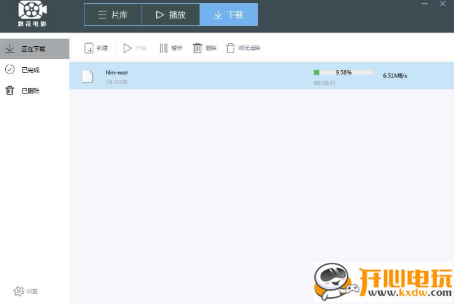Click the 16.32GB file size text
Screen dimensions: 454x304
click(116, 82)
